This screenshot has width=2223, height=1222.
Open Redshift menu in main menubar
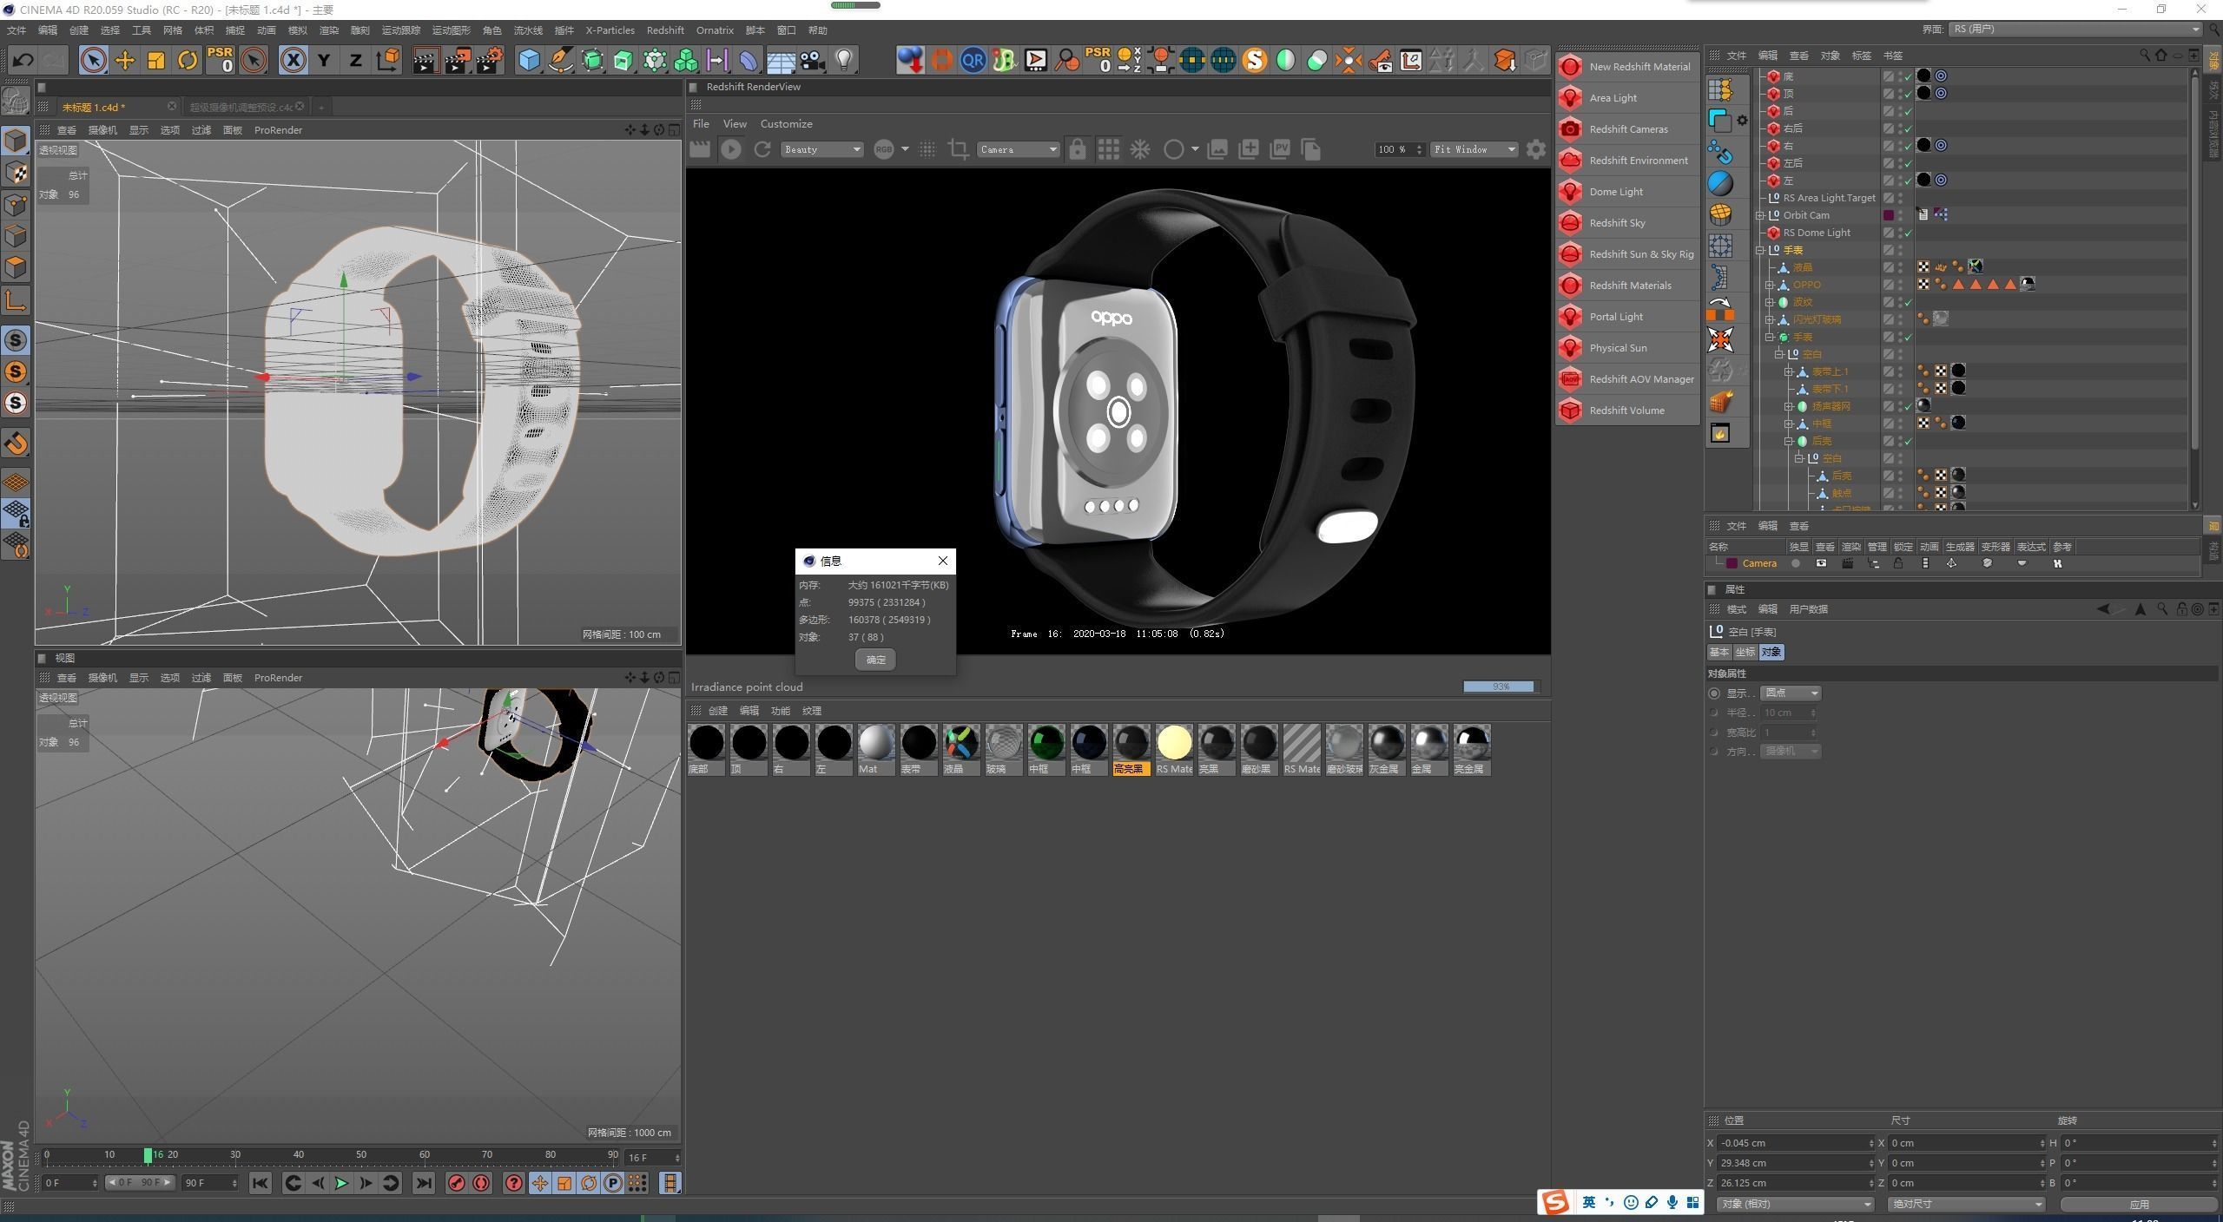tap(665, 30)
